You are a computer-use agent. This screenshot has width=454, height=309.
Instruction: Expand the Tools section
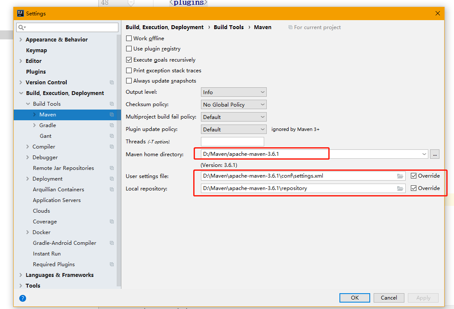click(21, 285)
